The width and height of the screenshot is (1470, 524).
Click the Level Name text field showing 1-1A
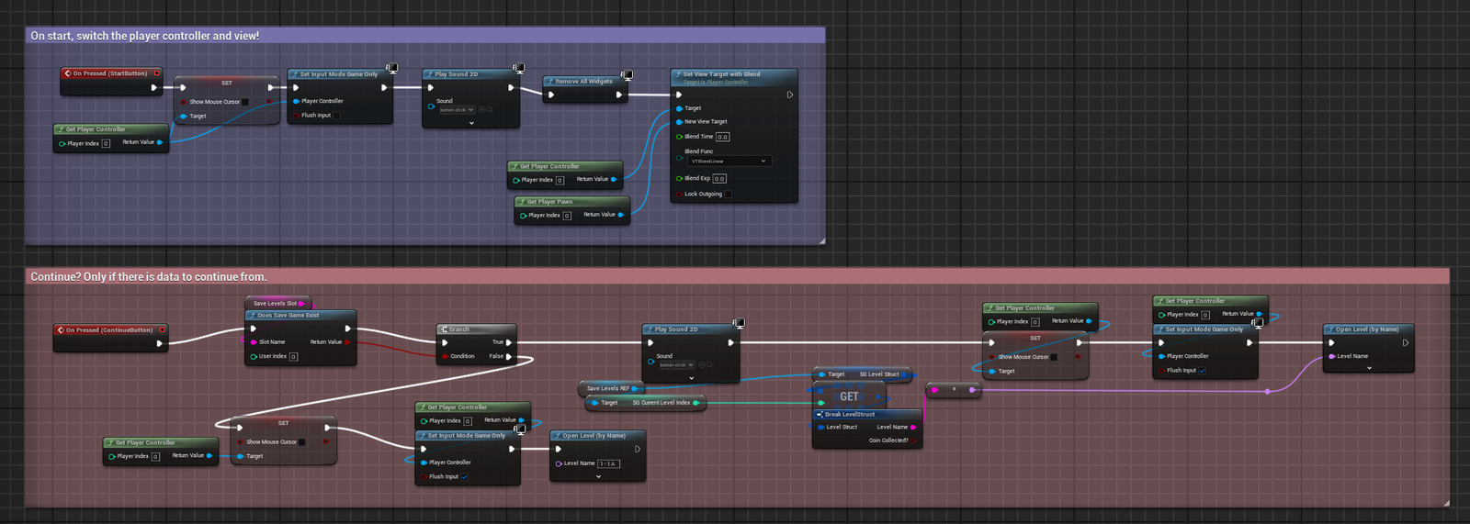click(608, 463)
